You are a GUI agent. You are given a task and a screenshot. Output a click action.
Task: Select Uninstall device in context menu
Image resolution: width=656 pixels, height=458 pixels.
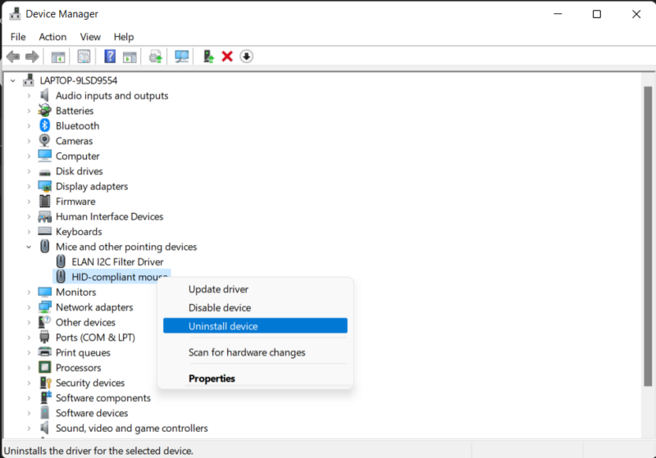[x=255, y=326]
